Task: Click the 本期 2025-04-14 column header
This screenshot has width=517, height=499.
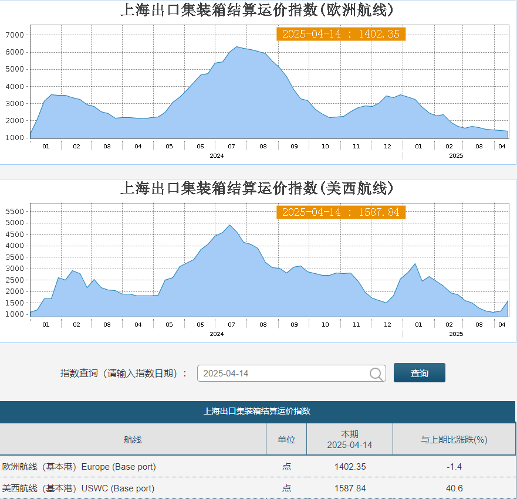Action: click(350, 439)
